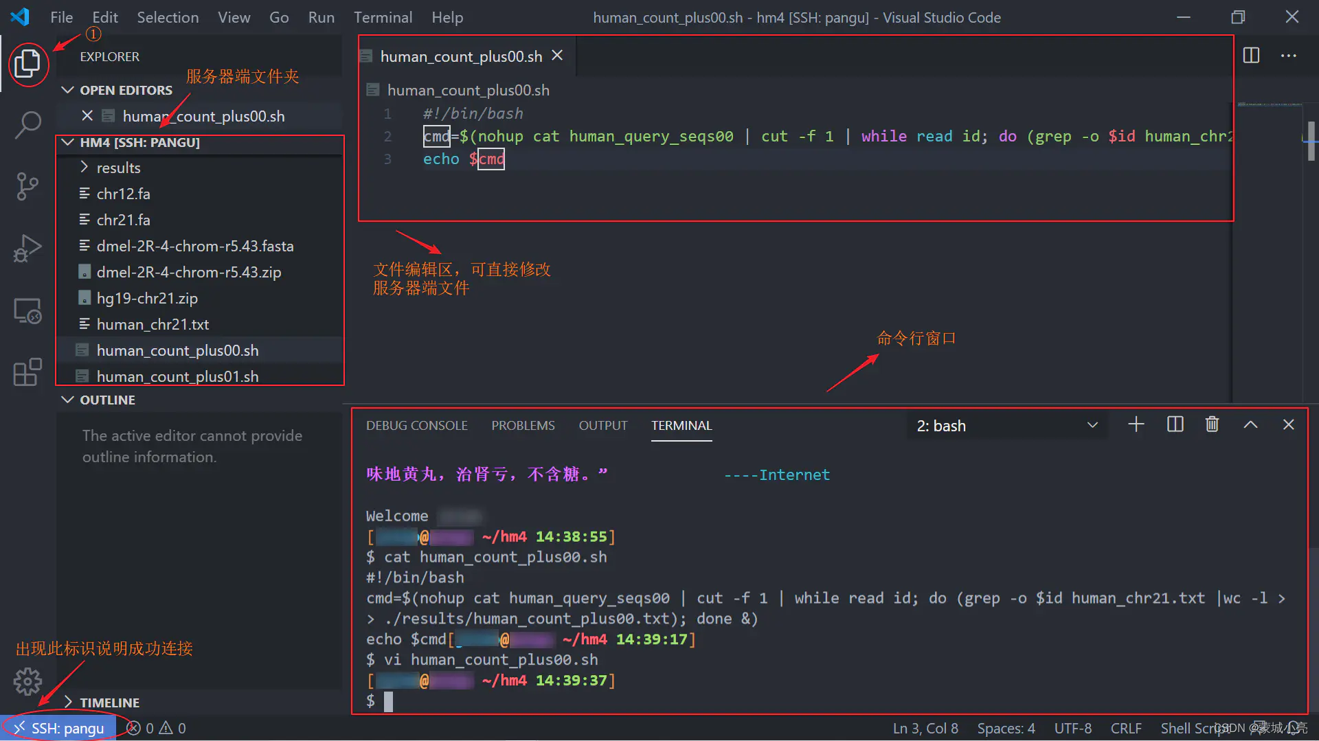Open dmel-2R-4-chrom-r5.43.fasta file
This screenshot has height=741, width=1319.
click(x=194, y=246)
